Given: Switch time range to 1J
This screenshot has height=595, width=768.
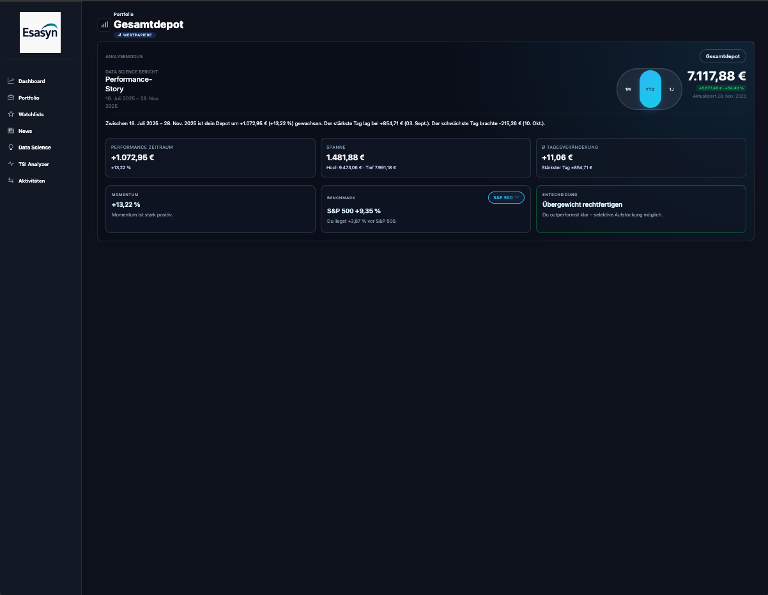Looking at the screenshot, I should pyautogui.click(x=671, y=89).
